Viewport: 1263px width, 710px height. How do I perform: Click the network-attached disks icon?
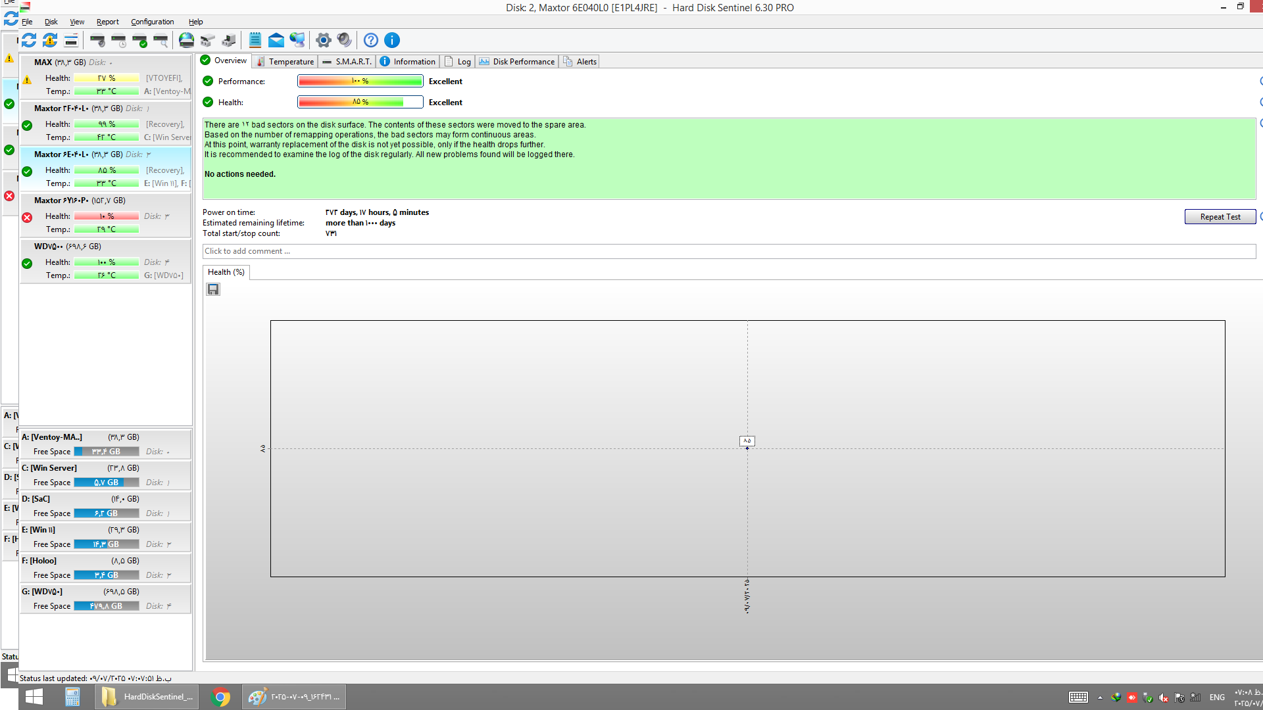(208, 40)
